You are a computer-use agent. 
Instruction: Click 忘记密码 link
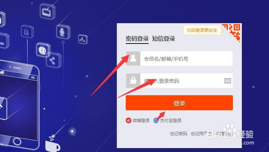pyautogui.click(x=178, y=133)
